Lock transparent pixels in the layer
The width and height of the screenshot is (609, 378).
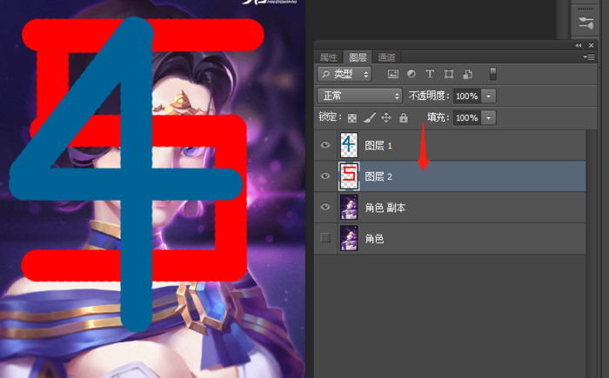[352, 117]
